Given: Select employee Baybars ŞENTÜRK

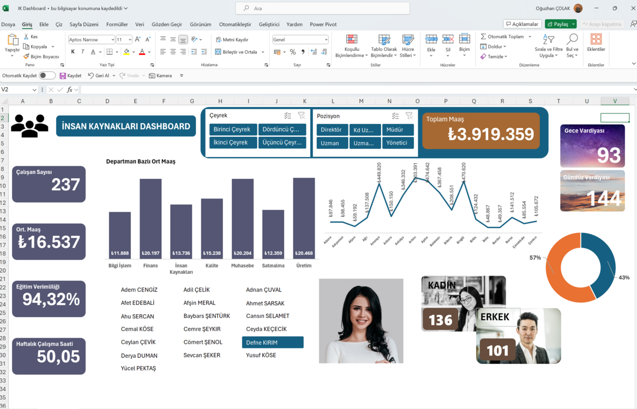Looking at the screenshot, I should [207, 316].
